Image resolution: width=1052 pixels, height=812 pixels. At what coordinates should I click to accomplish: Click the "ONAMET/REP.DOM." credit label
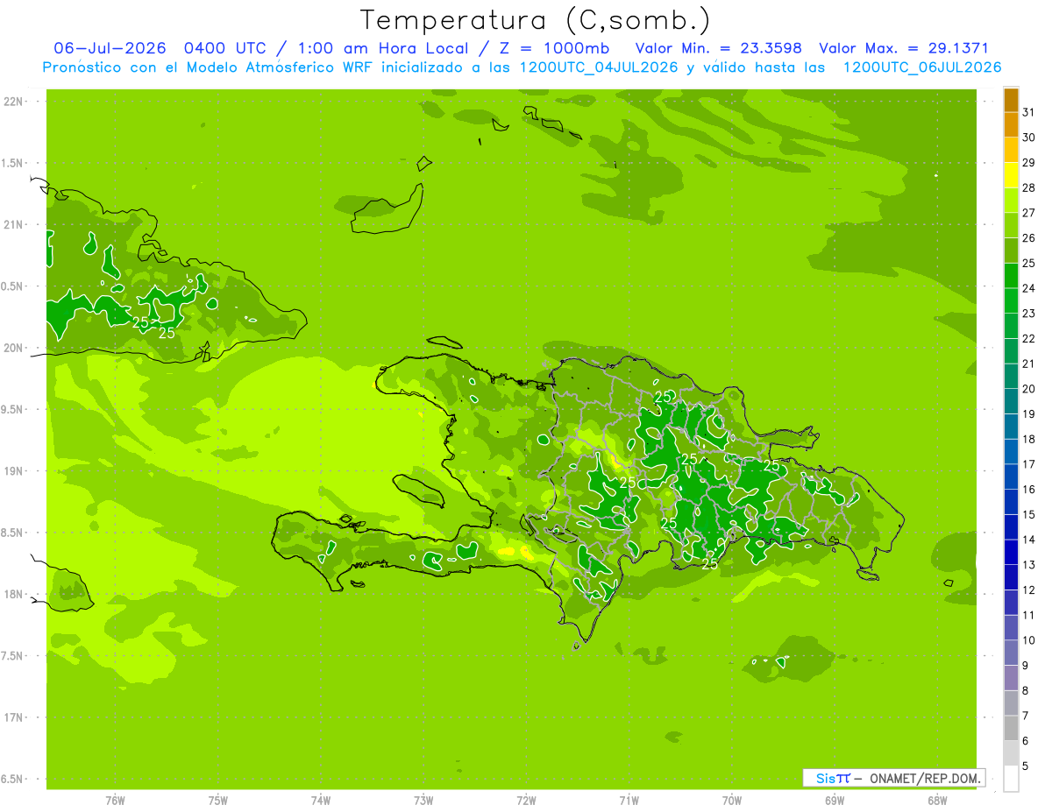[925, 778]
